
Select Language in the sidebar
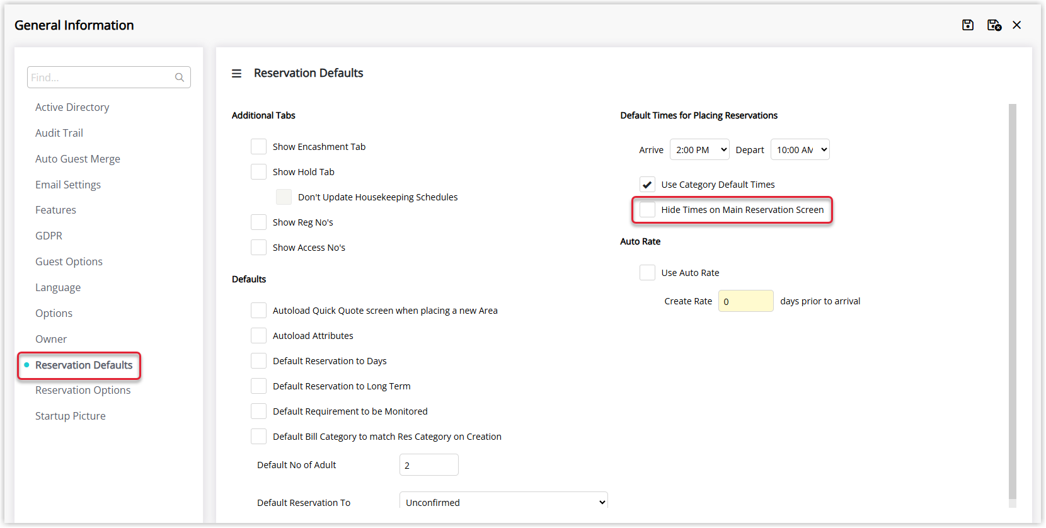coord(58,287)
